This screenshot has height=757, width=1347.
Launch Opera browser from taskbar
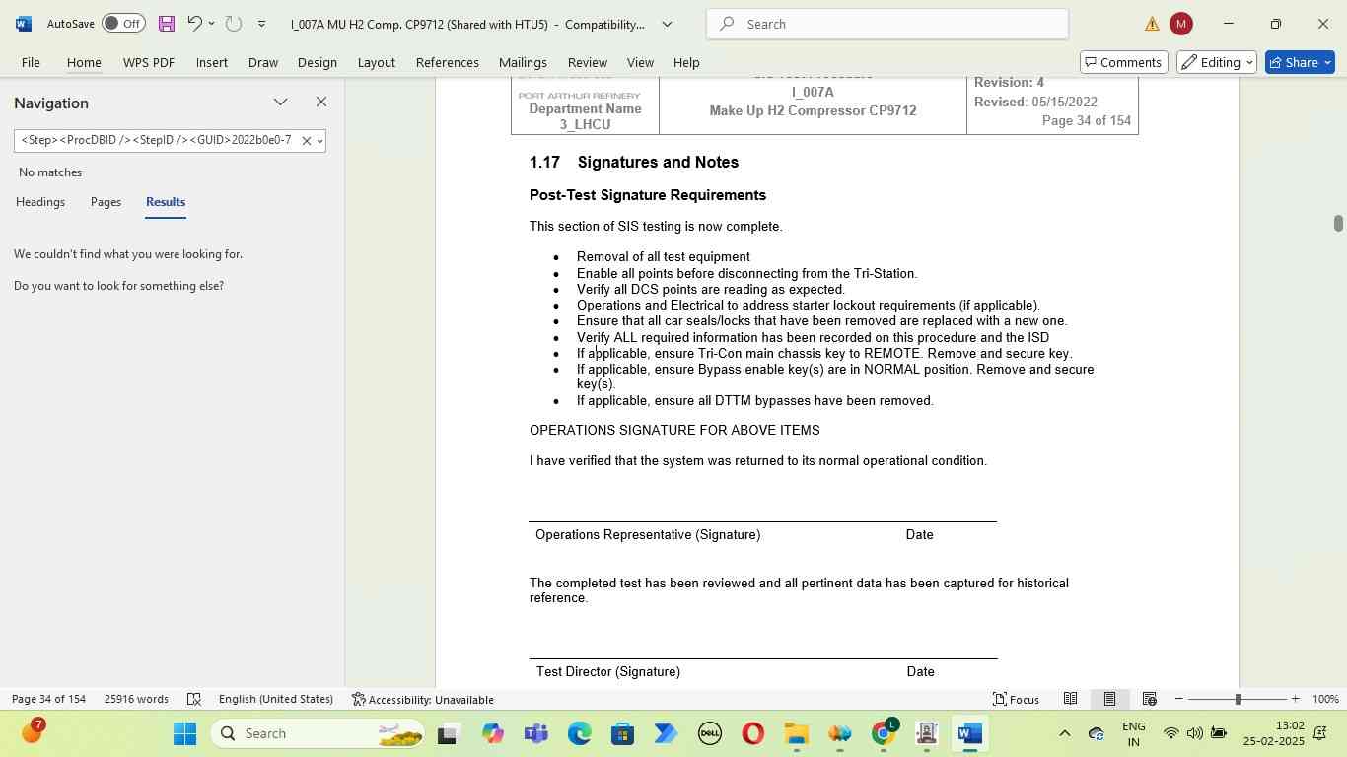[753, 733]
